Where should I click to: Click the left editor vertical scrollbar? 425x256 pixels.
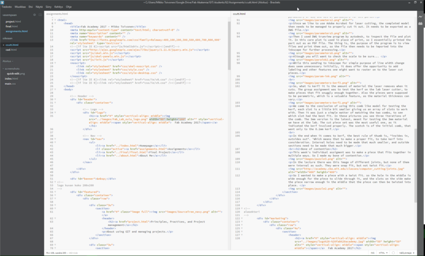pyautogui.click(x=229, y=45)
